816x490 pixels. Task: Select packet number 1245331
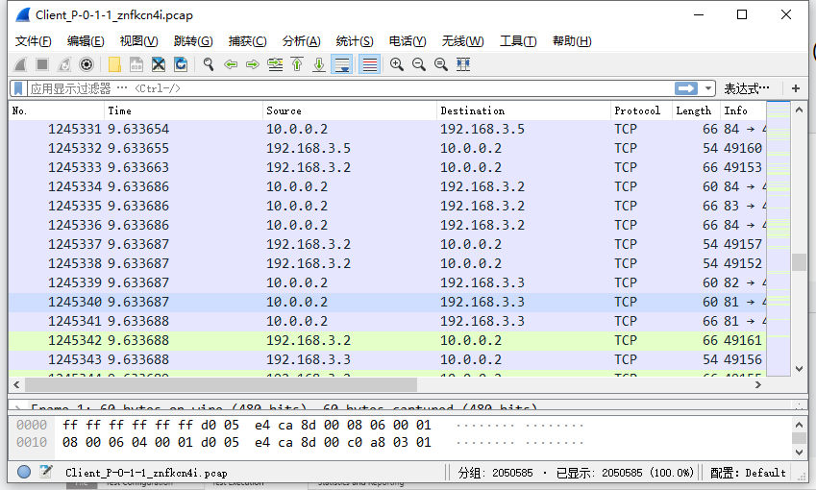click(x=387, y=129)
